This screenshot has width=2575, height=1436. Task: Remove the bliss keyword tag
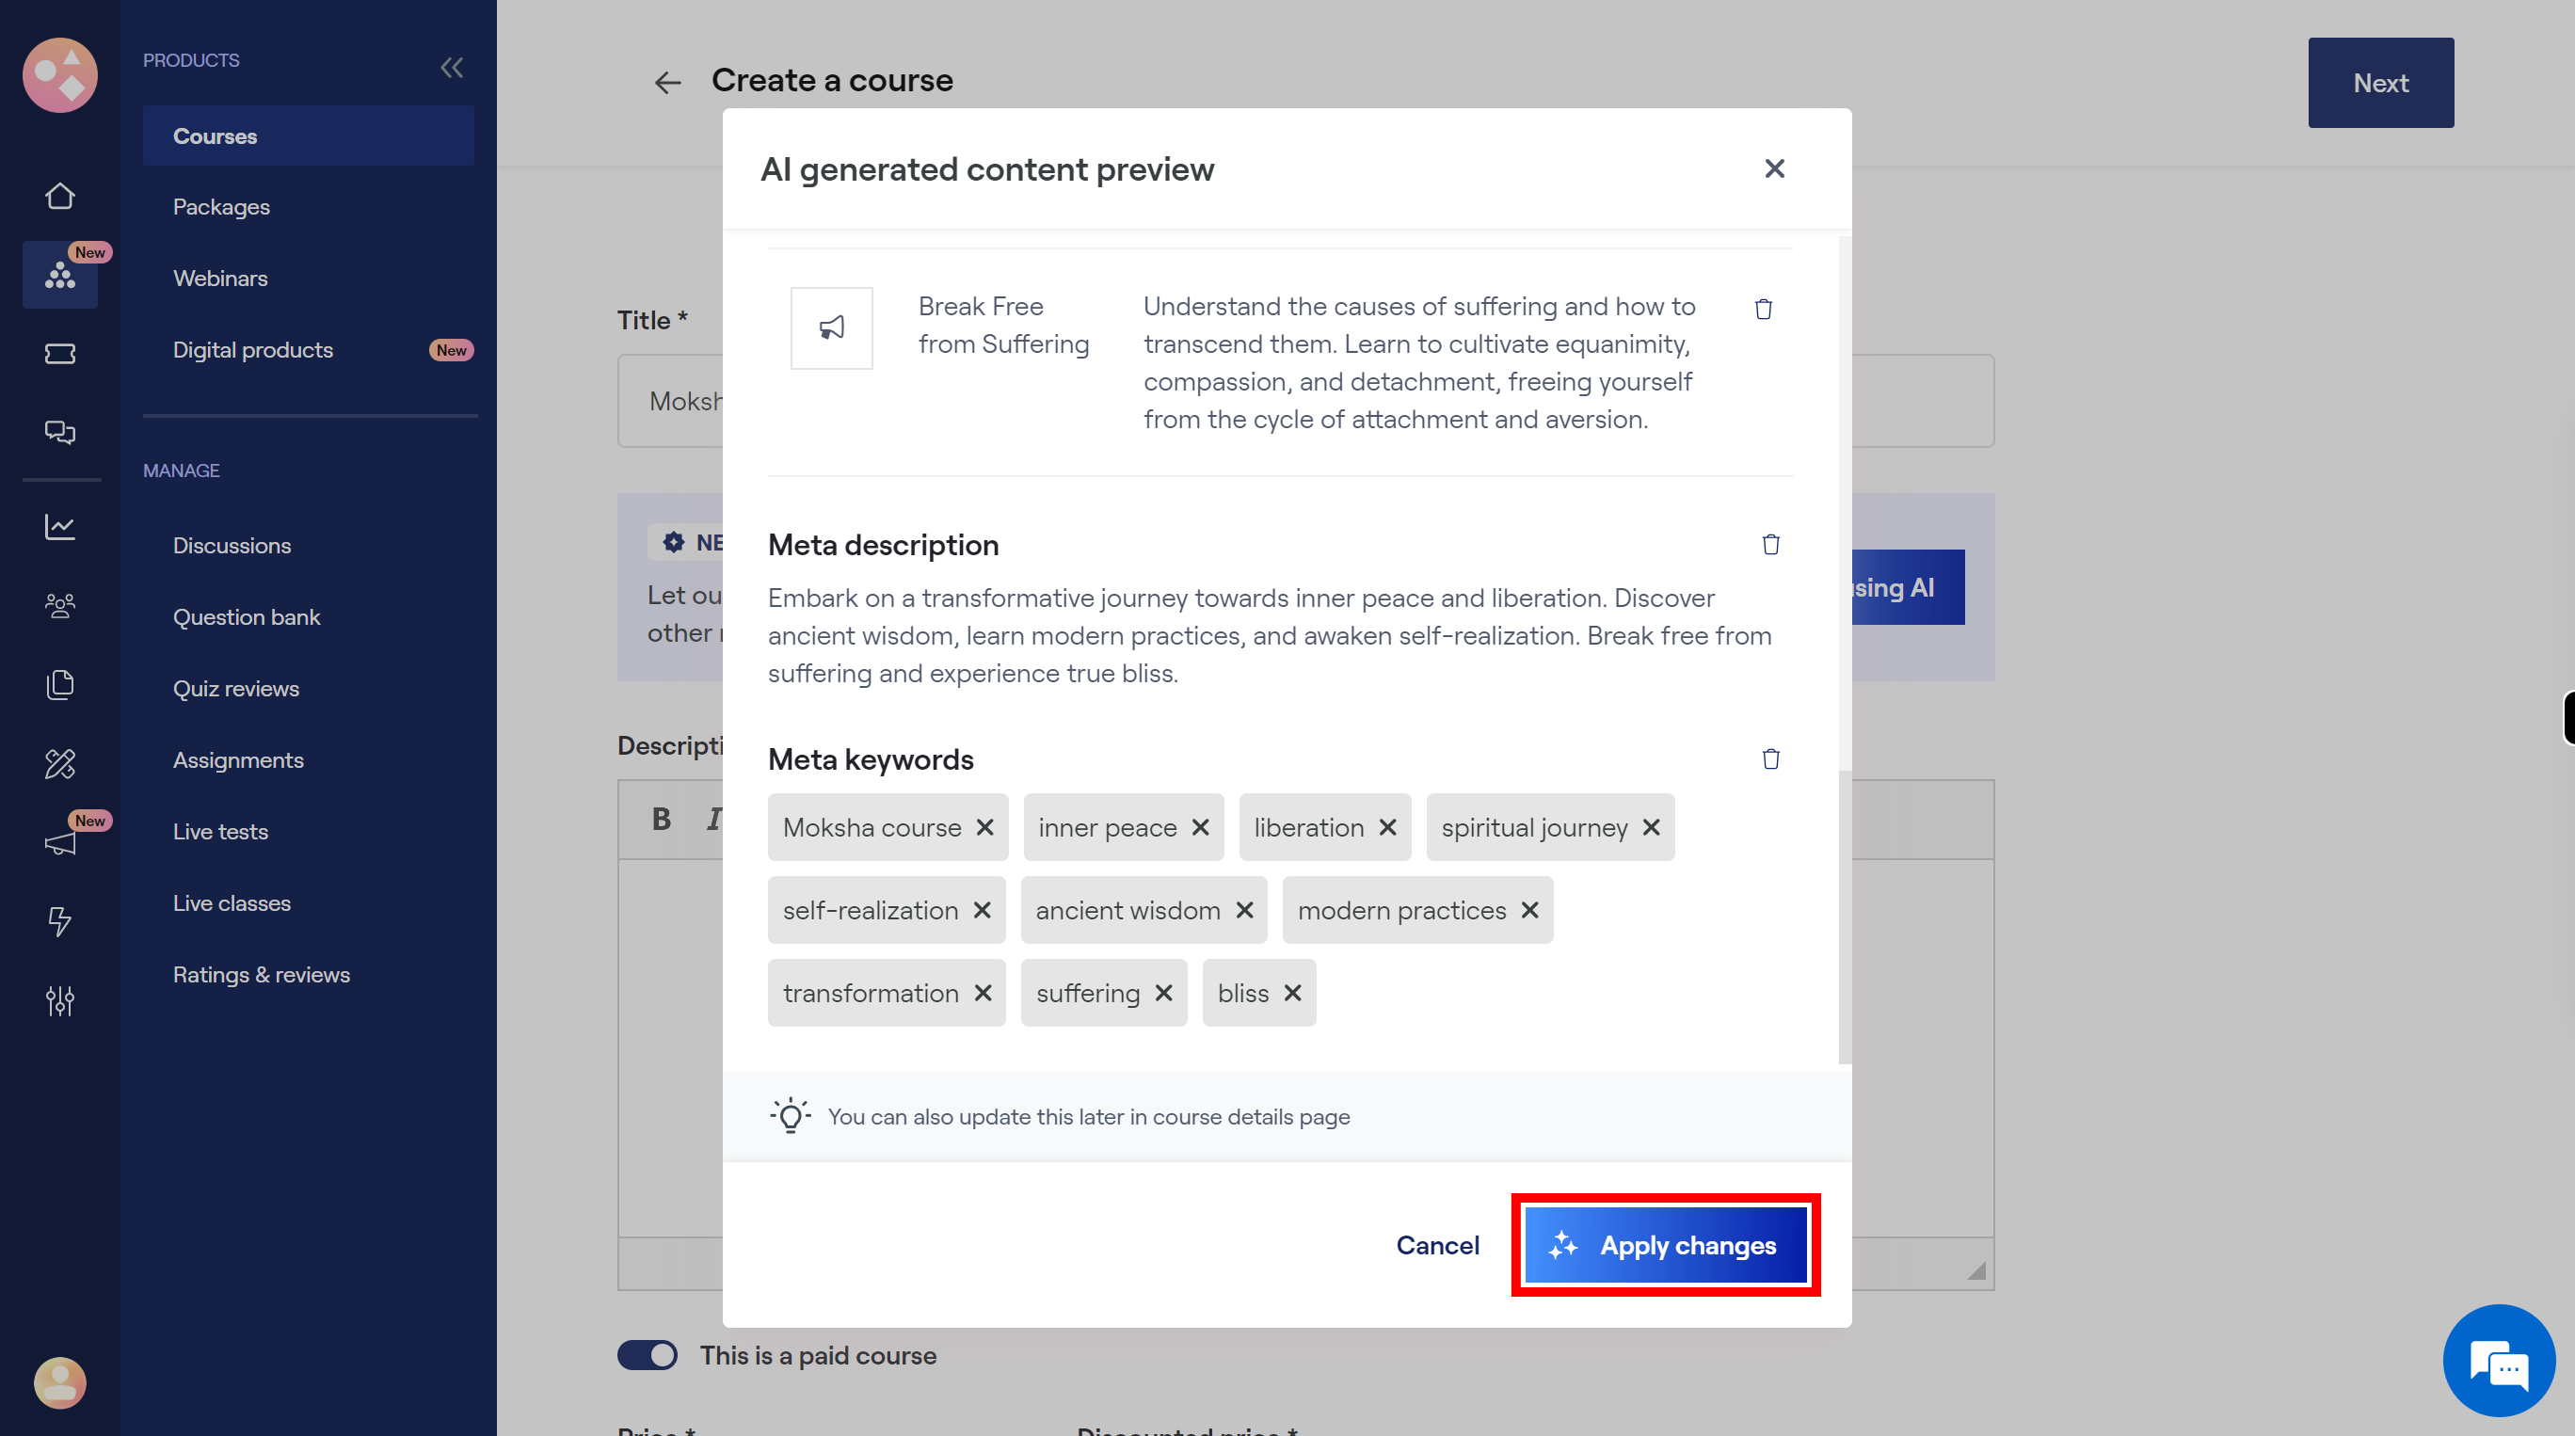tap(1293, 990)
